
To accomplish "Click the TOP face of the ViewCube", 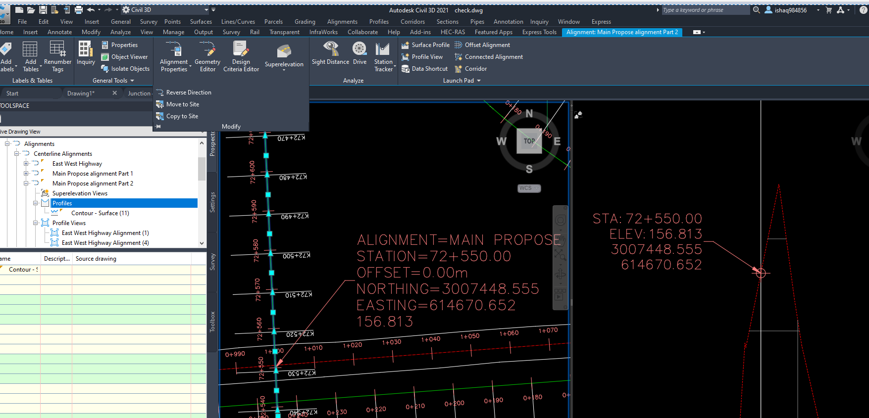I will pos(529,141).
